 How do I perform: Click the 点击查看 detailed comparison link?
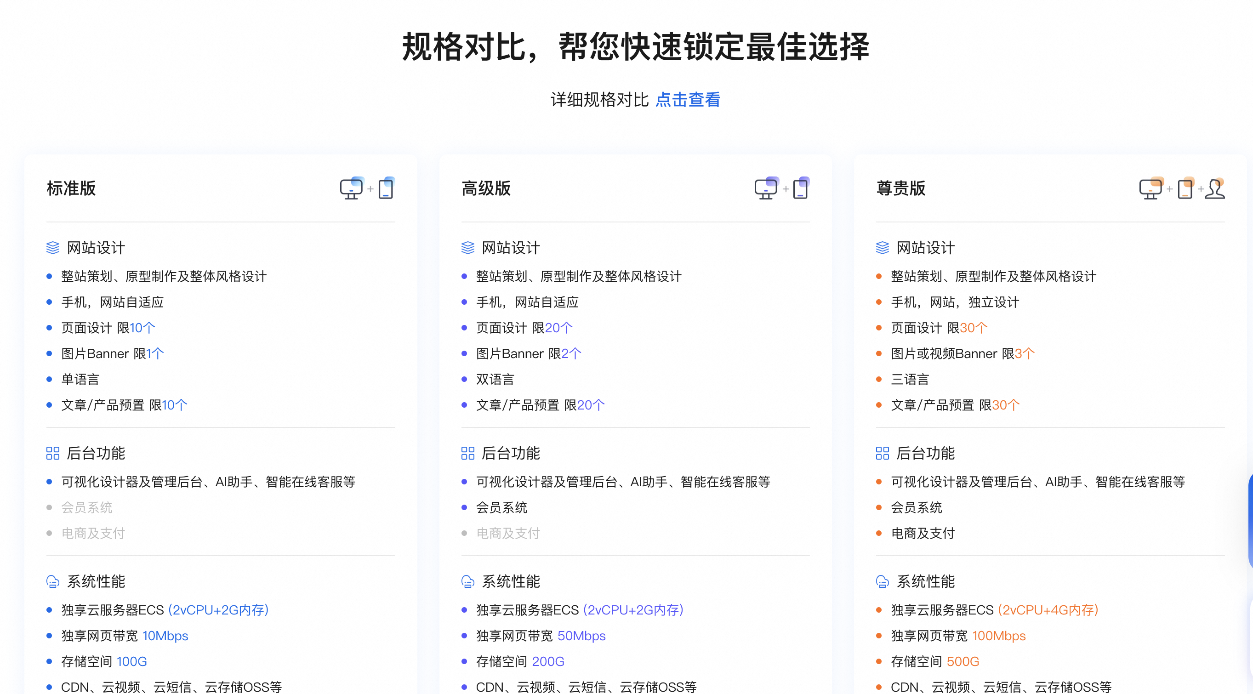[x=687, y=100]
